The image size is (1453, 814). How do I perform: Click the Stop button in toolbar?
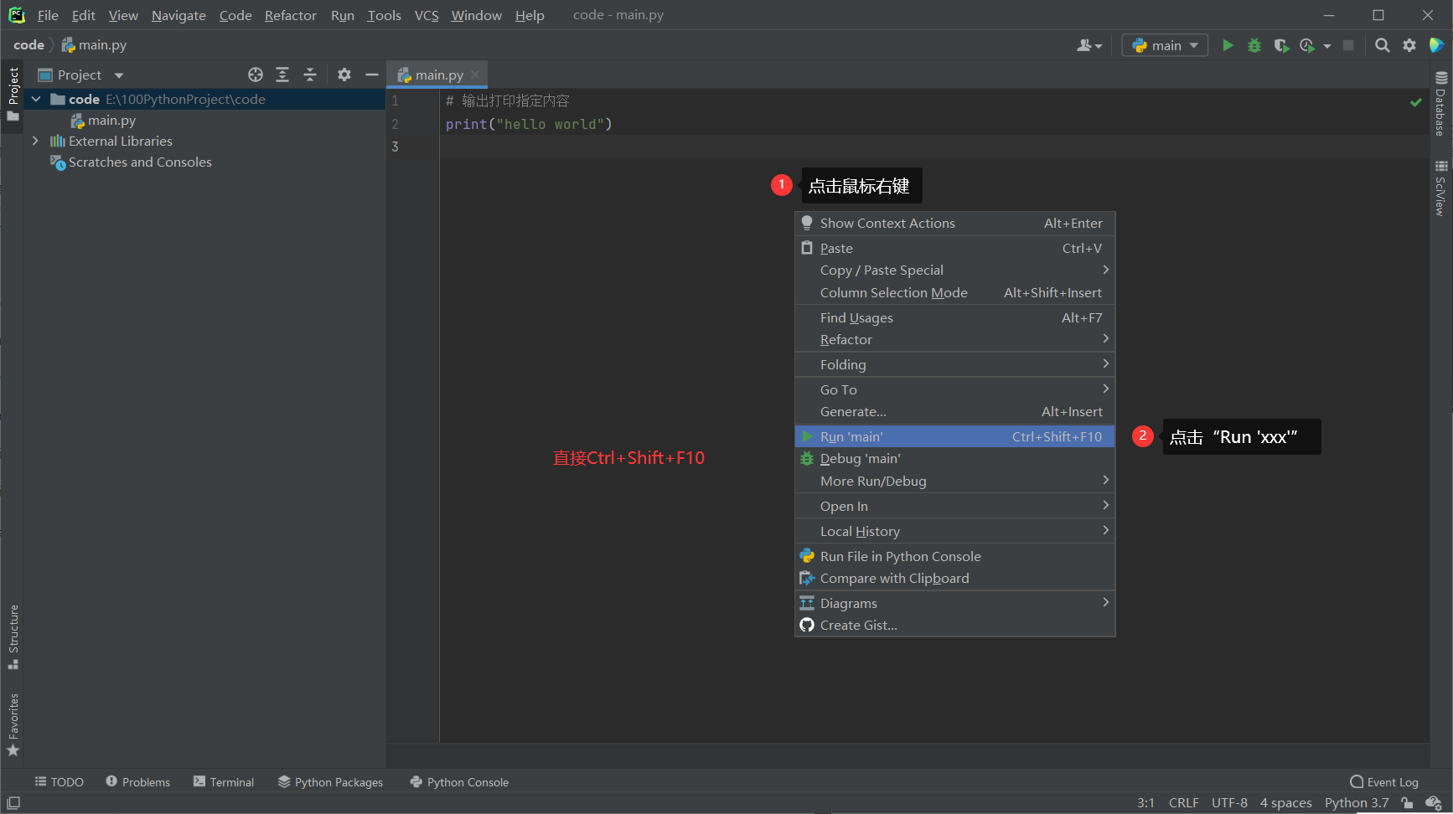click(1348, 45)
